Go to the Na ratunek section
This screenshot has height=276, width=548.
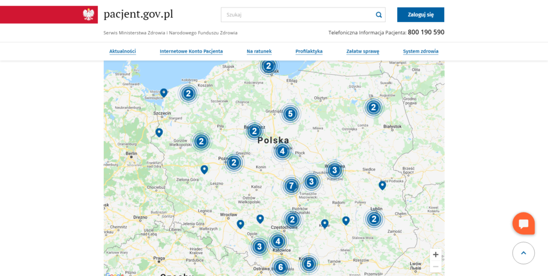point(259,51)
